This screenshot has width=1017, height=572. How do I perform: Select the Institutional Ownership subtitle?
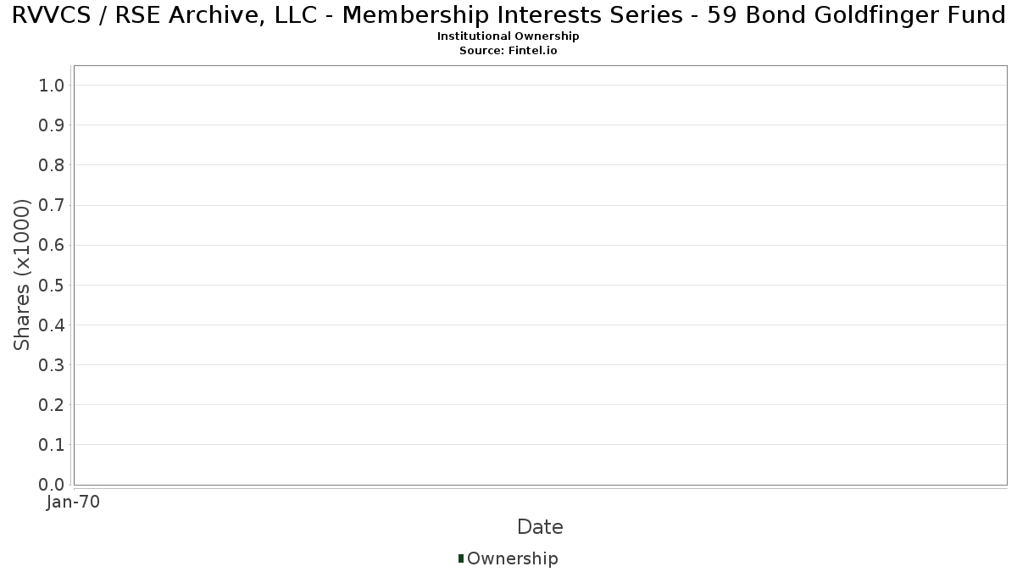coord(508,36)
